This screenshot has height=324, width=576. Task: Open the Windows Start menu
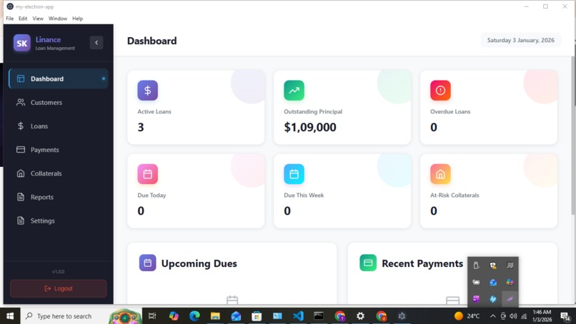(10, 316)
